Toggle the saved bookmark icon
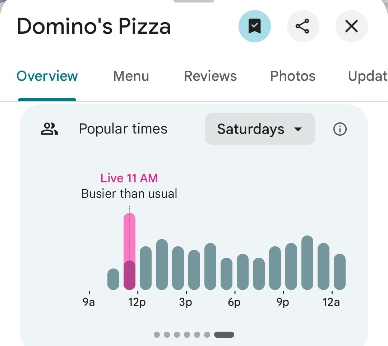The image size is (388, 346). click(254, 26)
